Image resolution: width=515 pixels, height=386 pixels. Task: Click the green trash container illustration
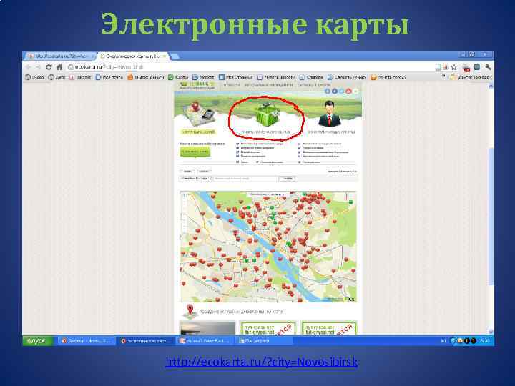click(267, 113)
